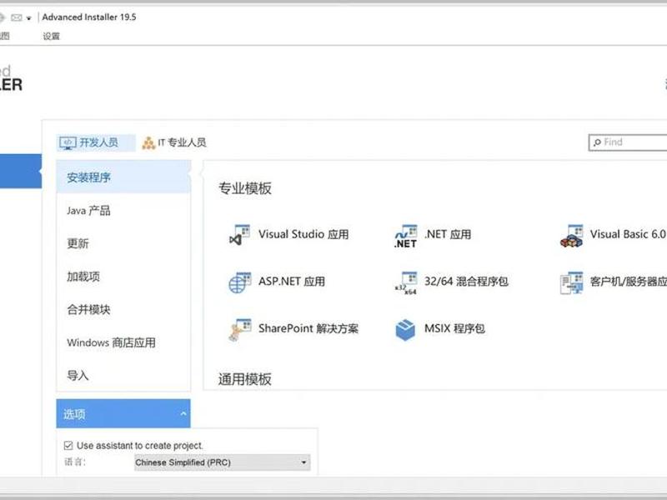Click into the Find search field
The width and height of the screenshot is (667, 500).
click(x=628, y=142)
